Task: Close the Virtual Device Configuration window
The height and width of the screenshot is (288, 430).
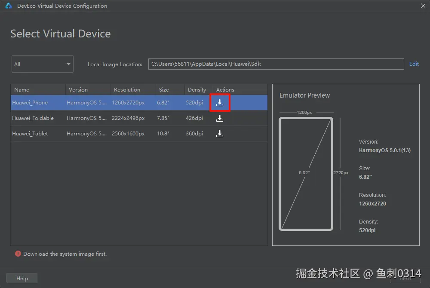Action: [423, 6]
